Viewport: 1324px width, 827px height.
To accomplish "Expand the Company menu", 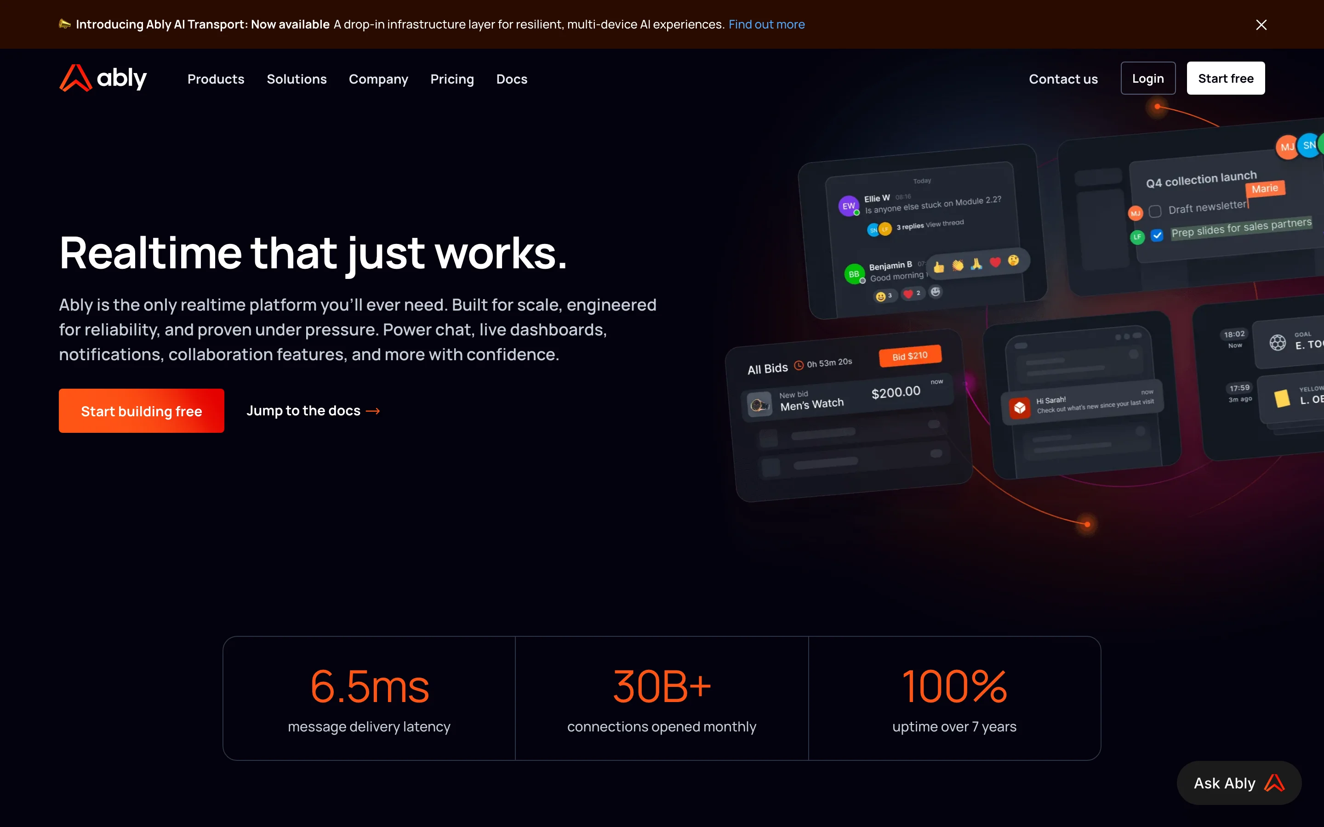I will coord(378,79).
